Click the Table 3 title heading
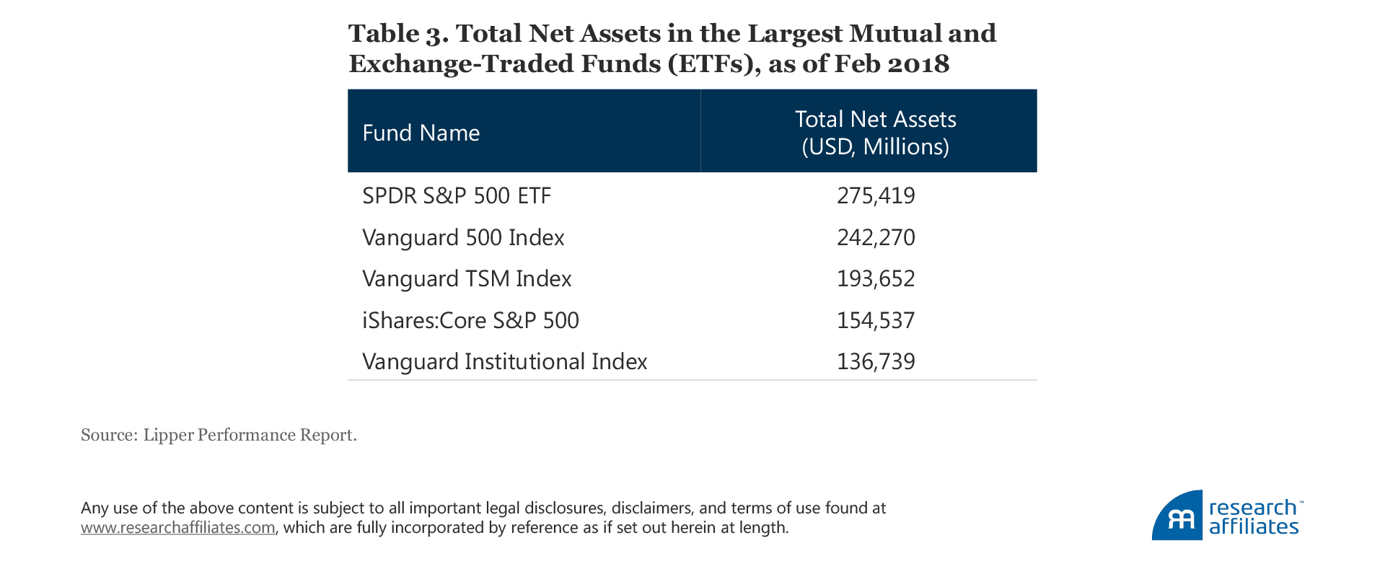Image resolution: width=1385 pixels, height=561 pixels. (672, 48)
